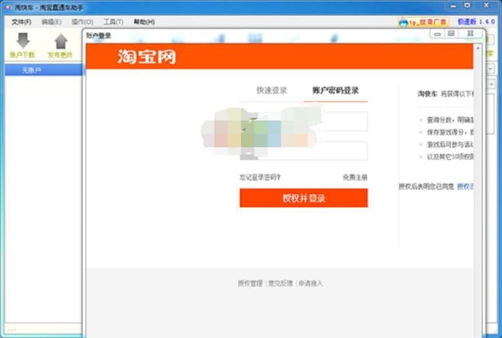
Task: Click the dialog scrollbar up arrow
Action: pyautogui.click(x=477, y=48)
